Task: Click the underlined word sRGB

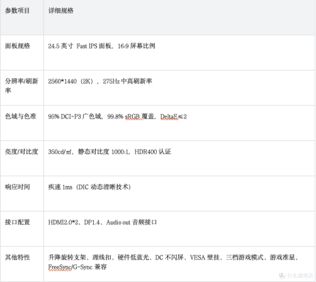Action: [133, 117]
